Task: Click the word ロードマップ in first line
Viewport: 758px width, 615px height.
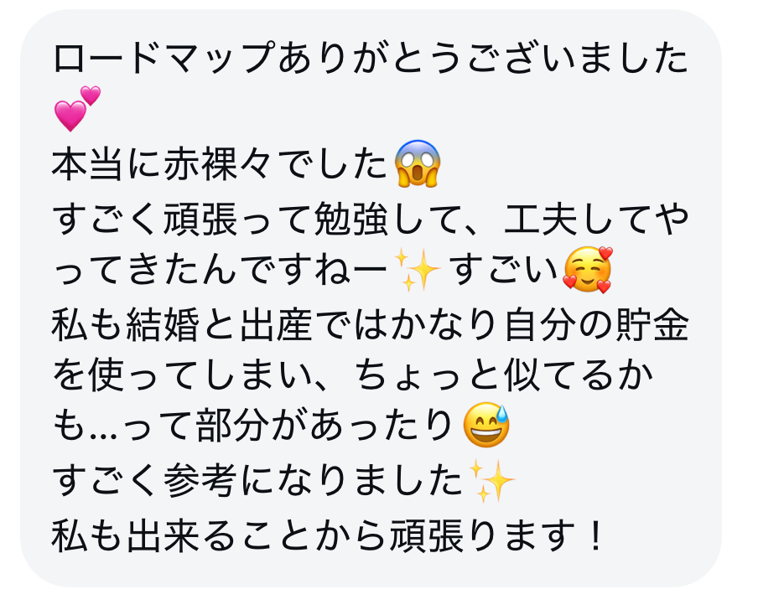Action: (164, 58)
